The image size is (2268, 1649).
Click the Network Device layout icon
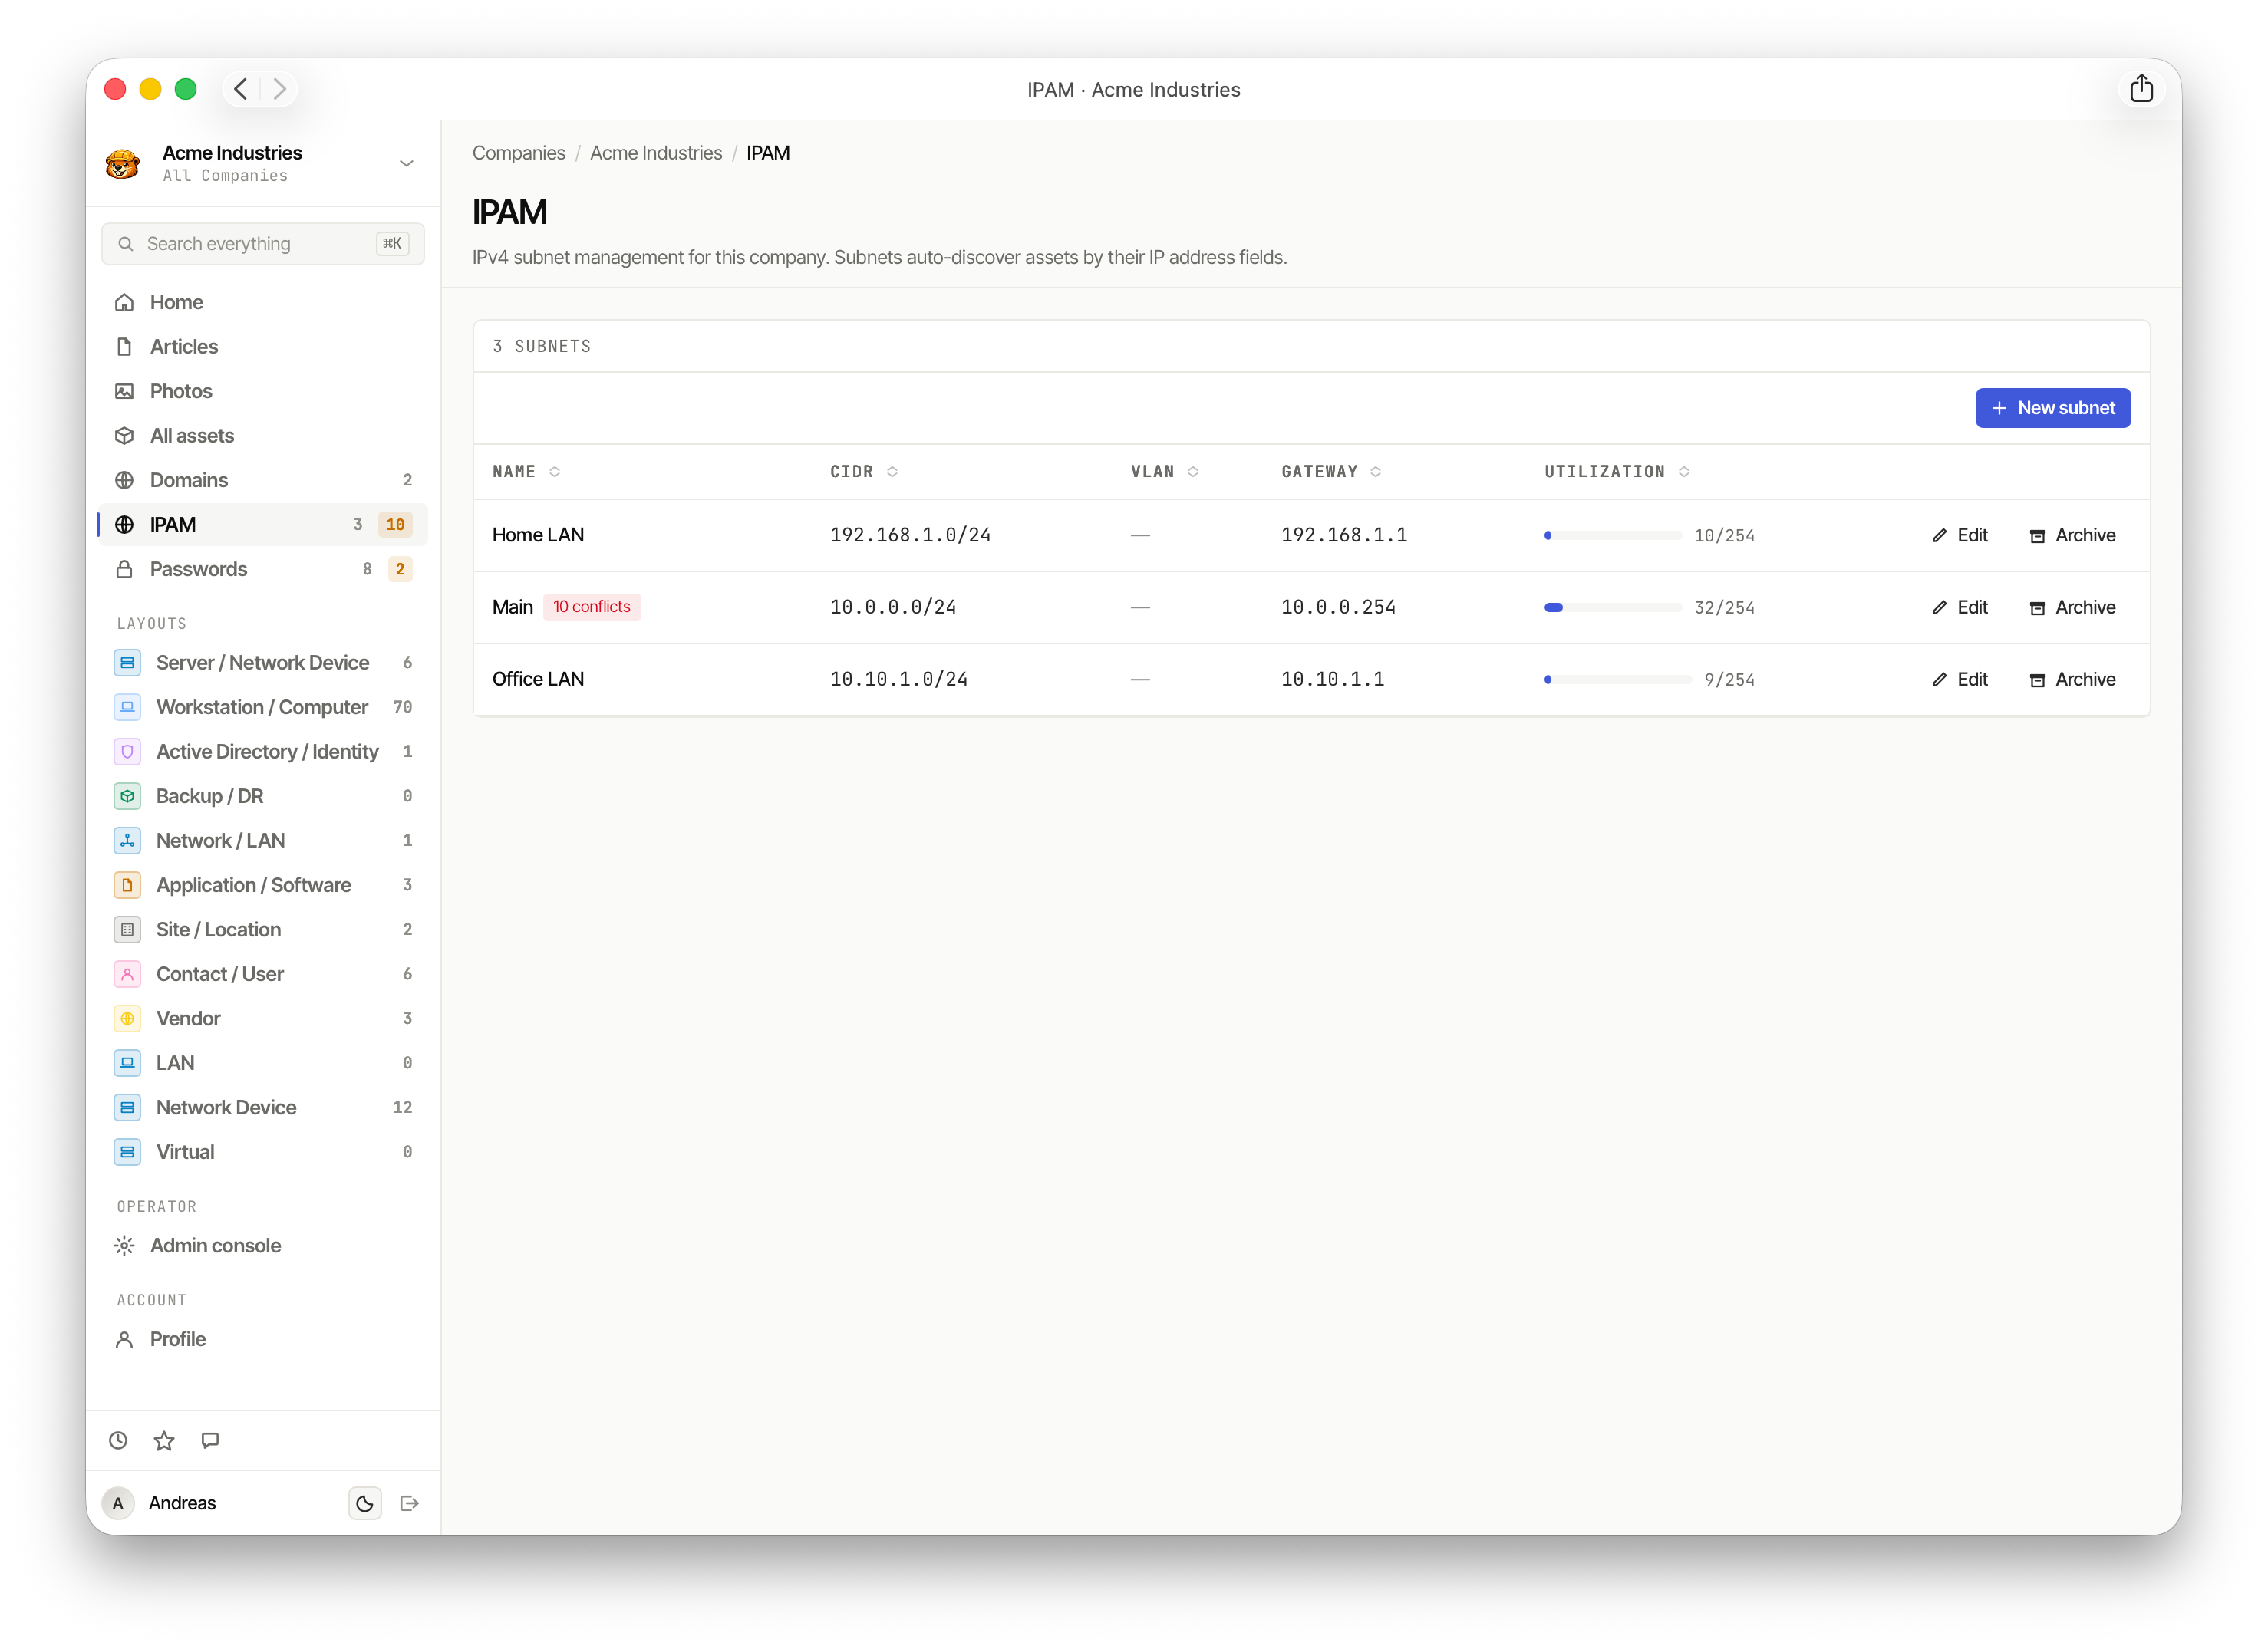(127, 1108)
